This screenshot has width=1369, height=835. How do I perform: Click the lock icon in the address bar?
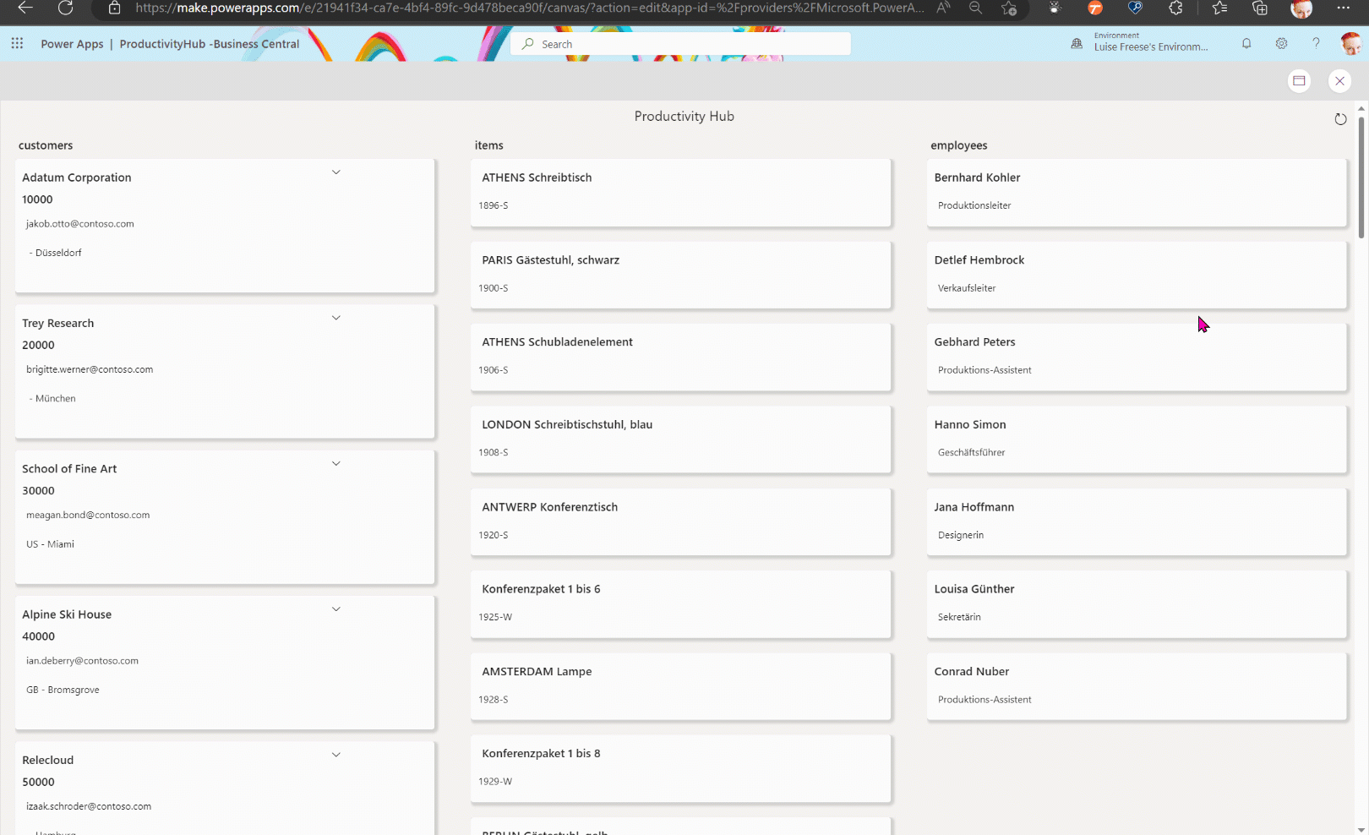[x=115, y=8]
